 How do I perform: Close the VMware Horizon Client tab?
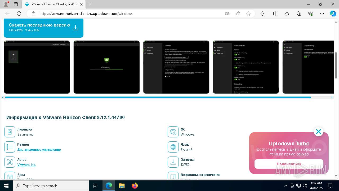(x=82, y=4)
